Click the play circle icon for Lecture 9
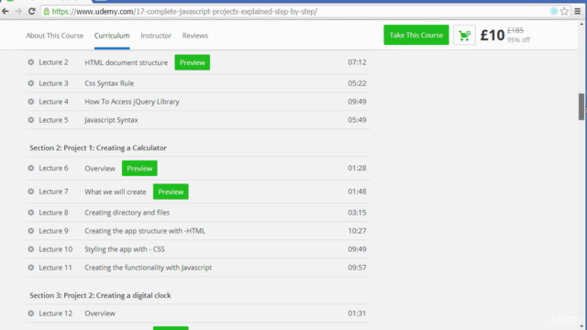Viewport: 587px width, 330px height. point(31,230)
